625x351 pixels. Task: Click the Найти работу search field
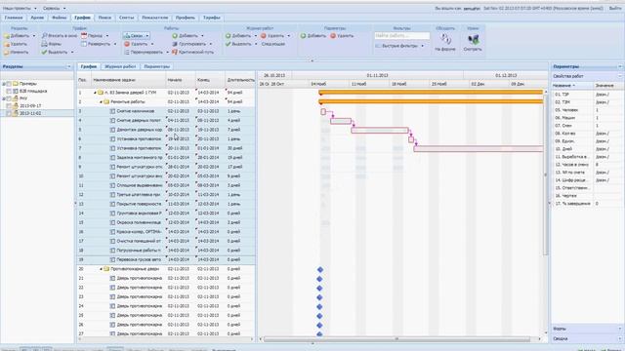point(401,36)
